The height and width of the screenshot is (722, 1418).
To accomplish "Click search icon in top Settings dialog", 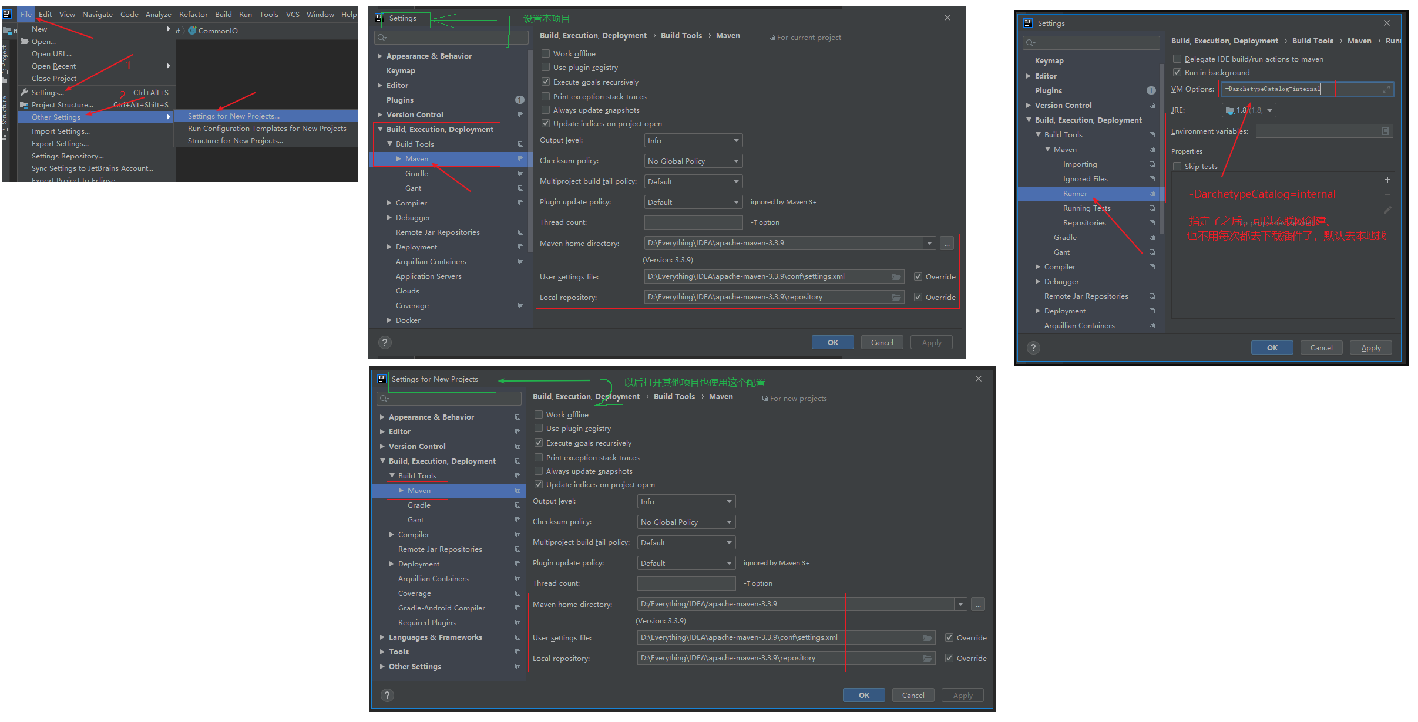I will (x=382, y=38).
